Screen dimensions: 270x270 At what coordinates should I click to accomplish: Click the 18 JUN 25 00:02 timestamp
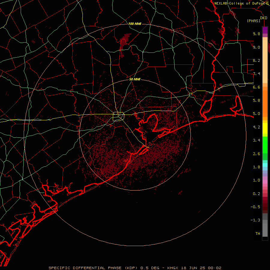[x=201, y=268]
